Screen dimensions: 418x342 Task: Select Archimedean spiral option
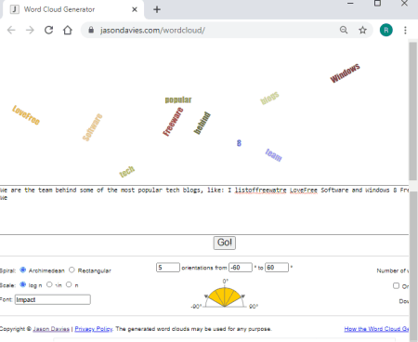tap(23, 270)
